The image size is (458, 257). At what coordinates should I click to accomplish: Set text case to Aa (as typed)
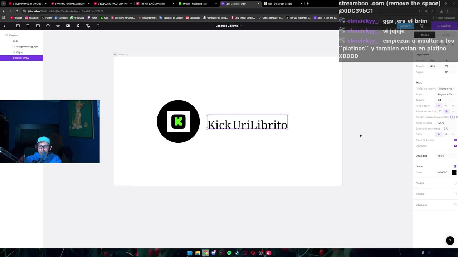tap(439, 134)
